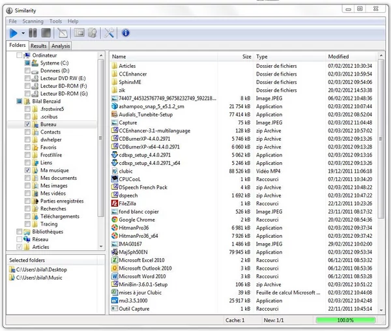This screenshot has height=331, width=391.
Task: Check the Donnees (D:) drive checkbox
Action: (x=27, y=70)
